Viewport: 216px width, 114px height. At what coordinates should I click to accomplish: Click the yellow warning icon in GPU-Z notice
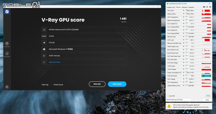tap(169, 106)
